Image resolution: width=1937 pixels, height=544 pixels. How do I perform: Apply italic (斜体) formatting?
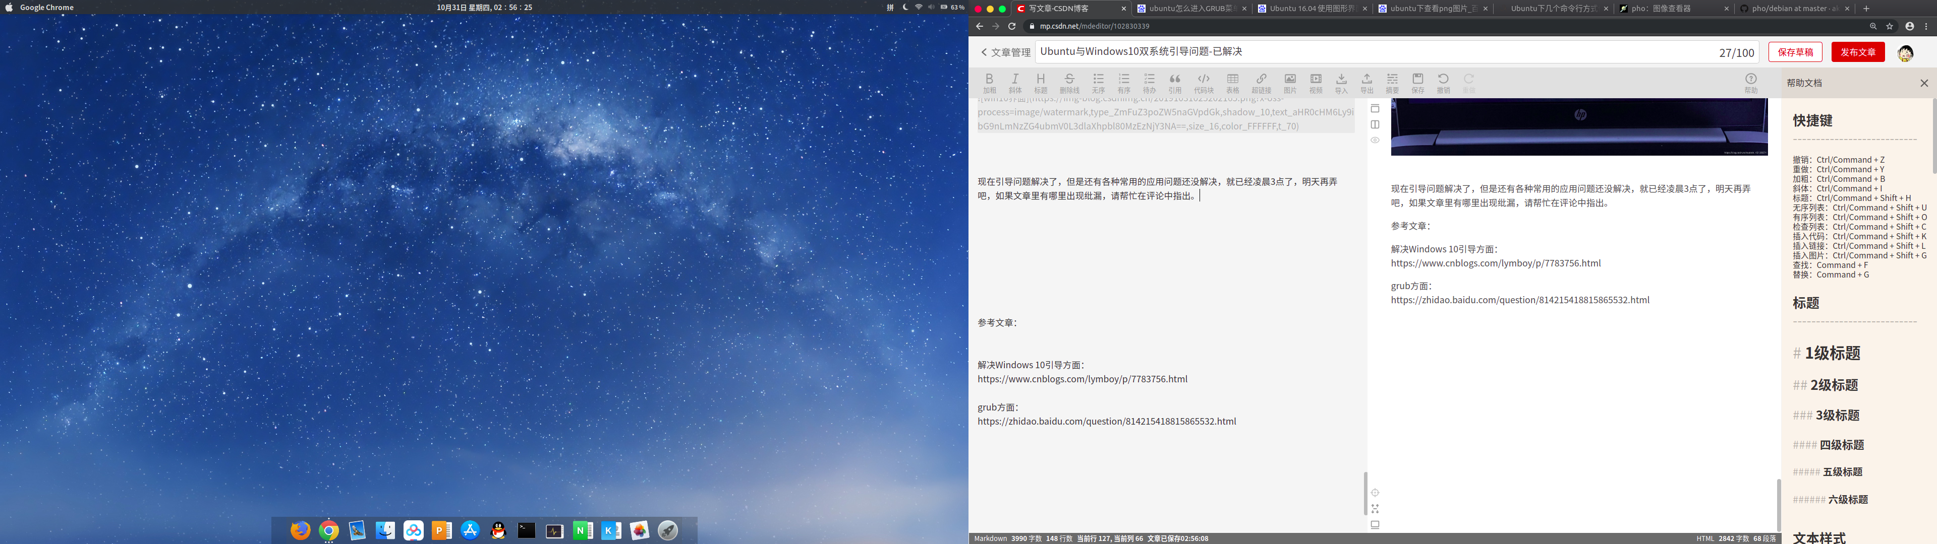click(1015, 83)
